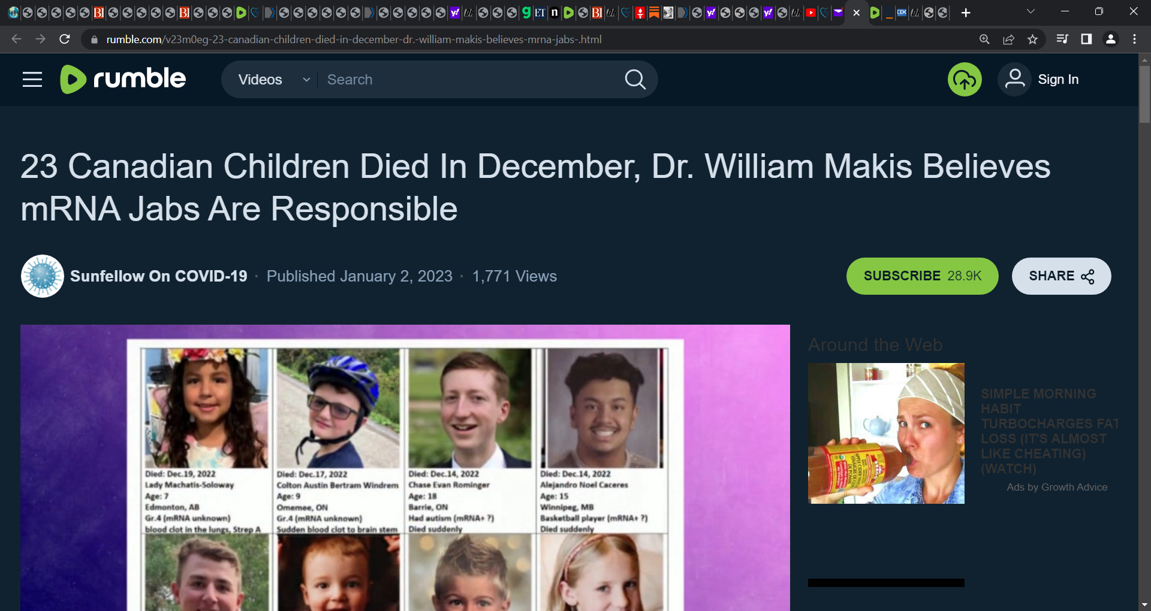Focus the Search input field
This screenshot has width=1151, height=611.
[468, 80]
